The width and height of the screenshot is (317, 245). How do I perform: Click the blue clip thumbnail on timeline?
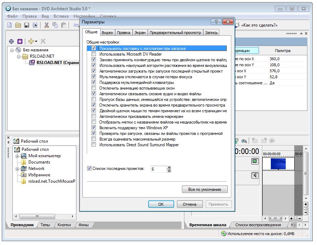(x=278, y=164)
